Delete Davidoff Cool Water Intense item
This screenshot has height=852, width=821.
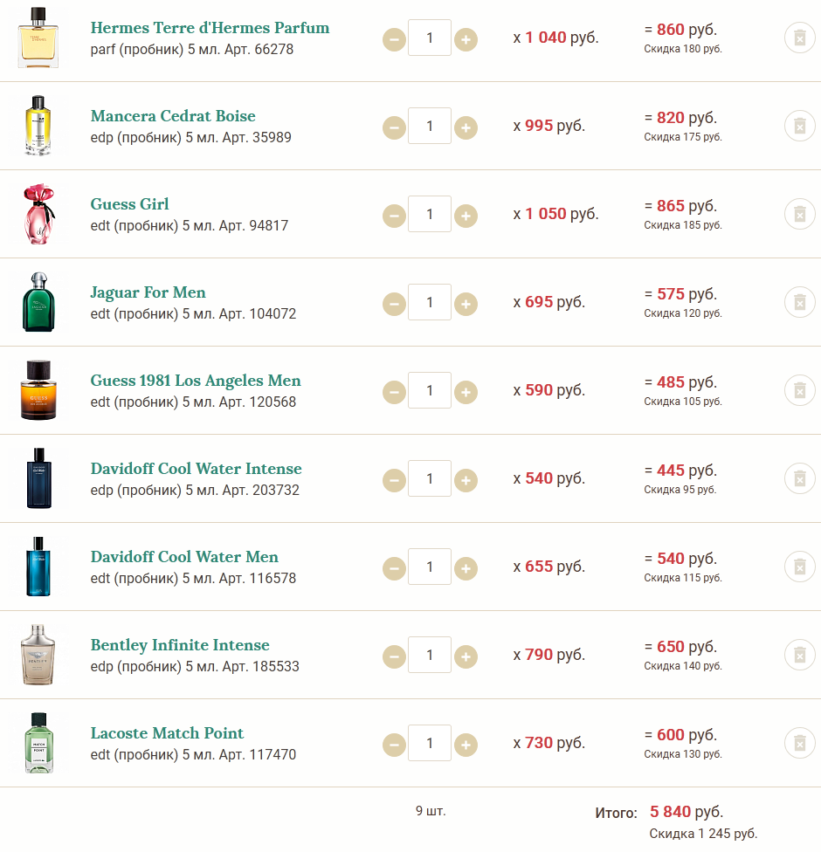click(x=798, y=479)
